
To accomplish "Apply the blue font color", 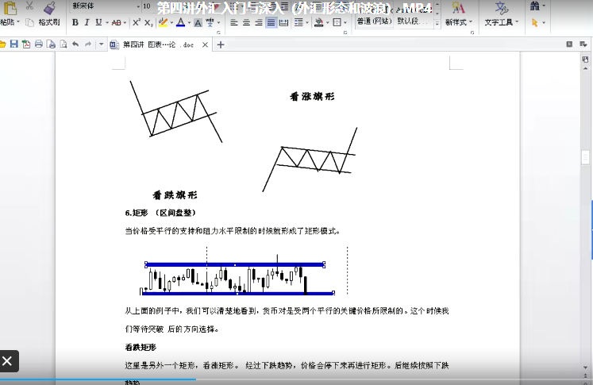I will [181, 23].
